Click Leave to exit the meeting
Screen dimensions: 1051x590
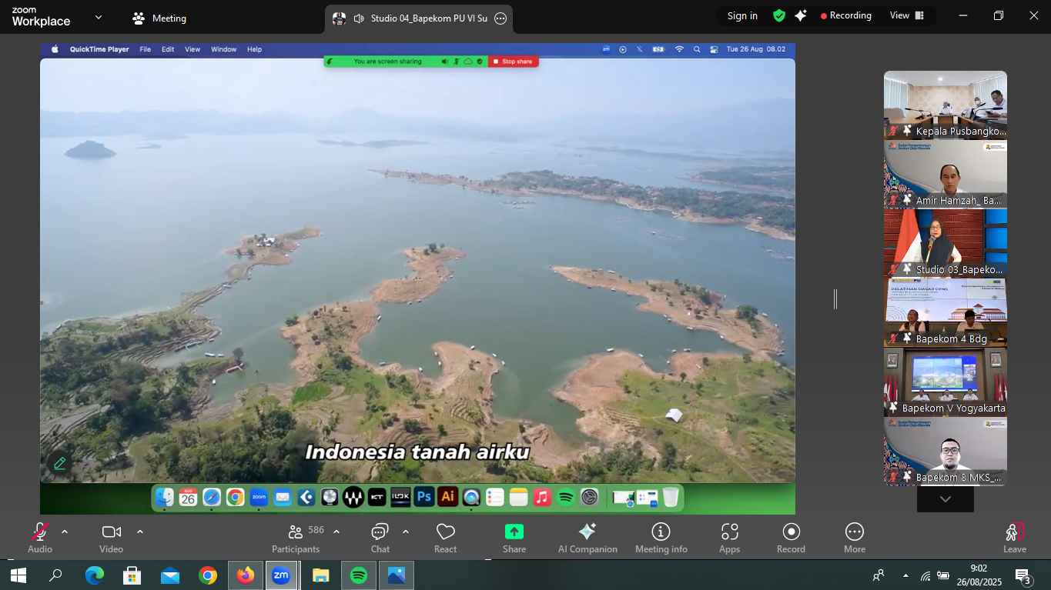coord(1015,538)
